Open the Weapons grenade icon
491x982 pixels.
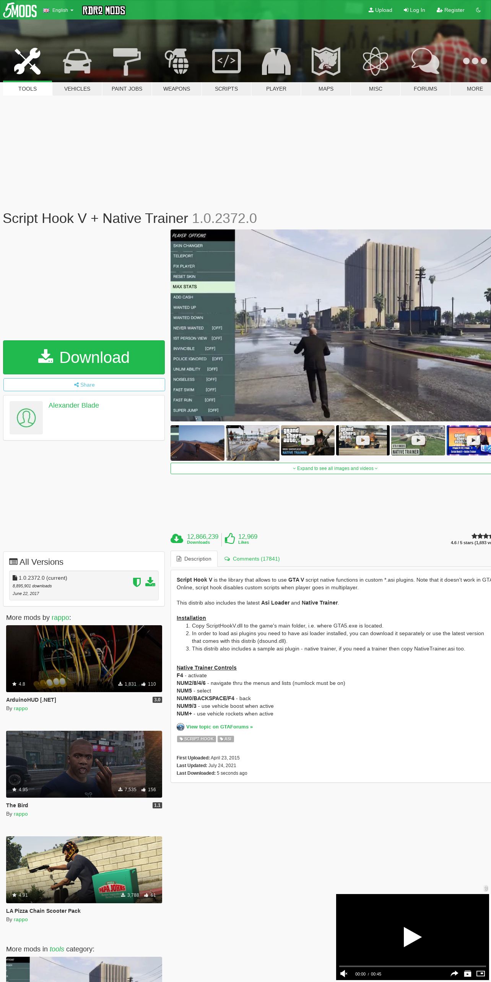coord(177,61)
